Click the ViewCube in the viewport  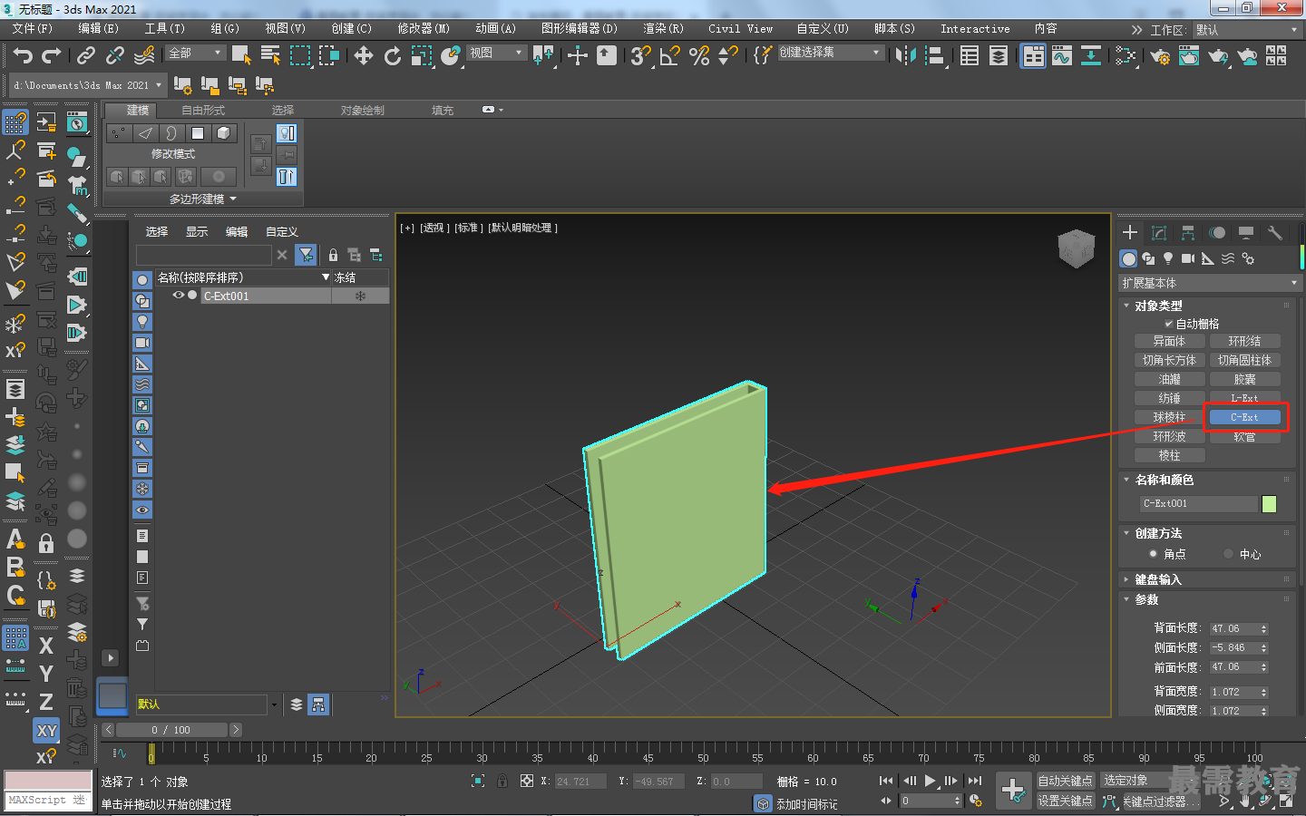1077,248
